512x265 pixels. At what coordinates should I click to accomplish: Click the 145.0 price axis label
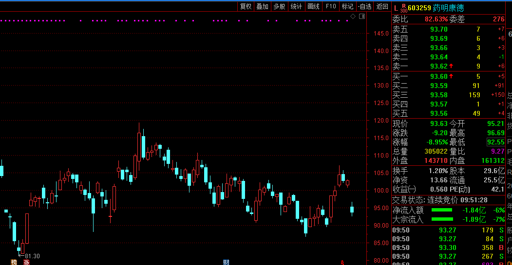point(381,34)
